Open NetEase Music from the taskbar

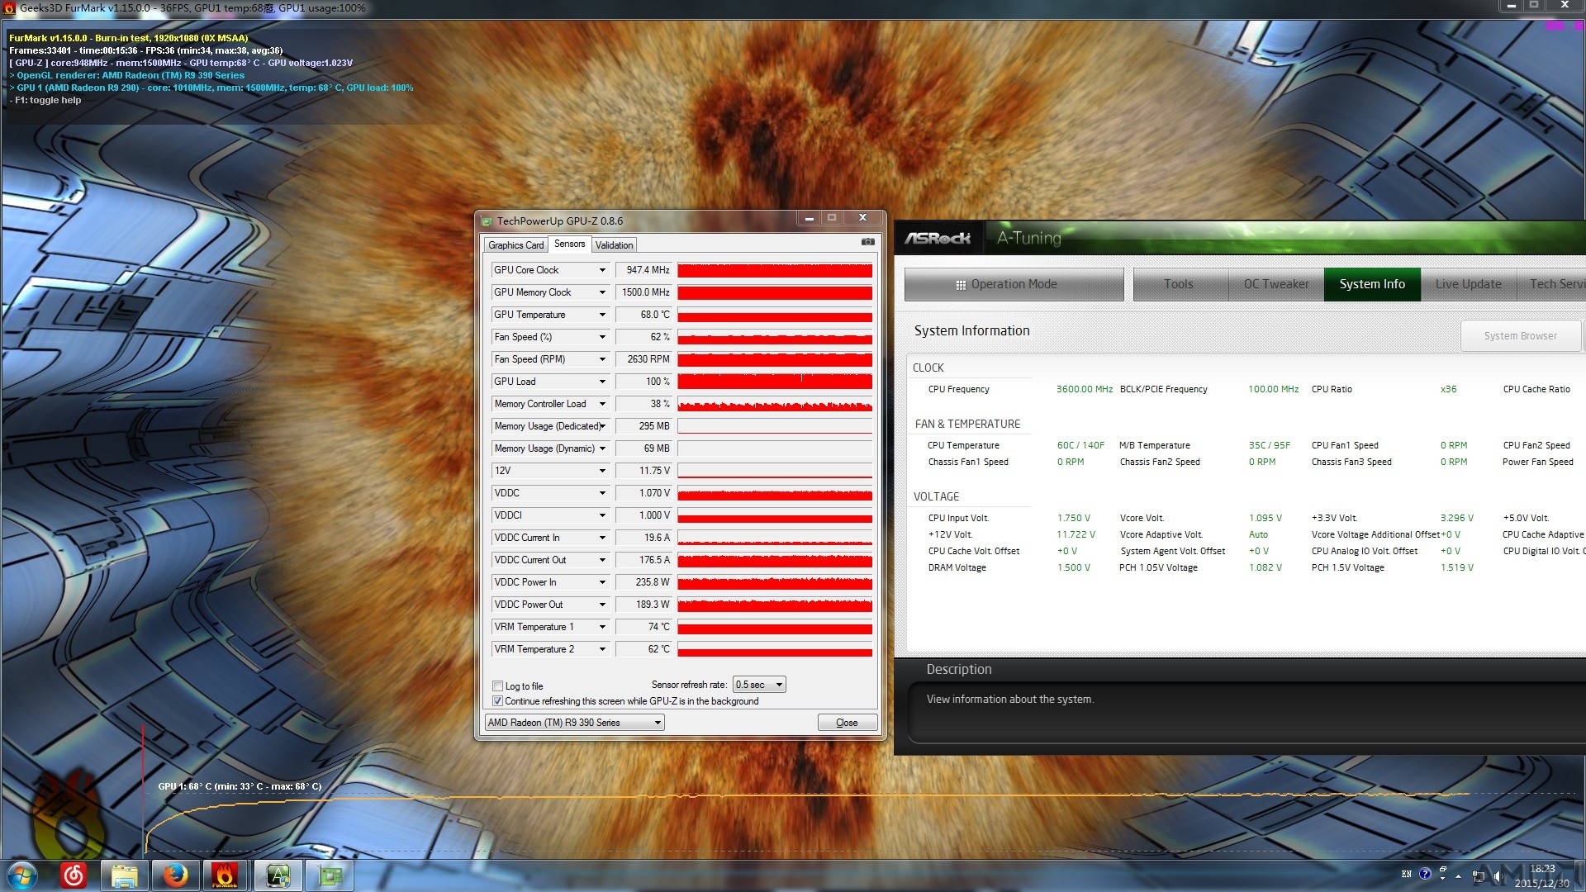[74, 875]
